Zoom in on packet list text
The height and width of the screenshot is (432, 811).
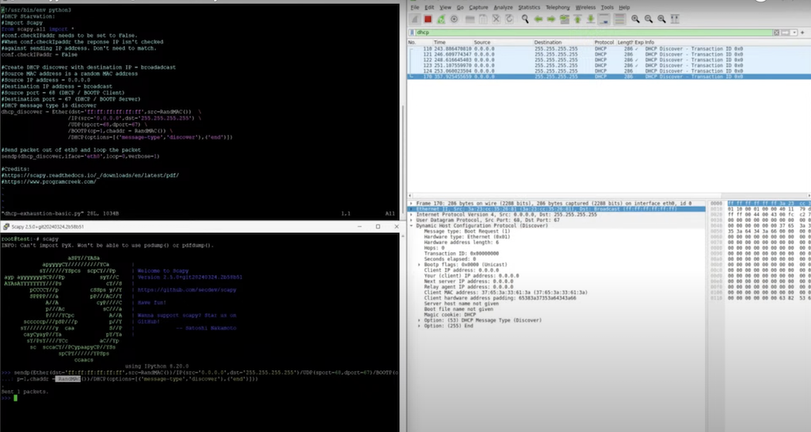pyautogui.click(x=635, y=18)
